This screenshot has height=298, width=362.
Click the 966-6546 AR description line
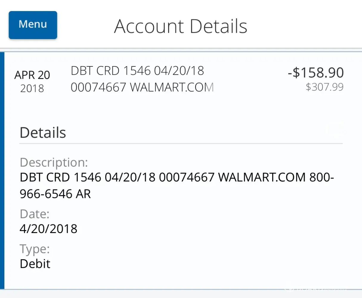click(55, 194)
